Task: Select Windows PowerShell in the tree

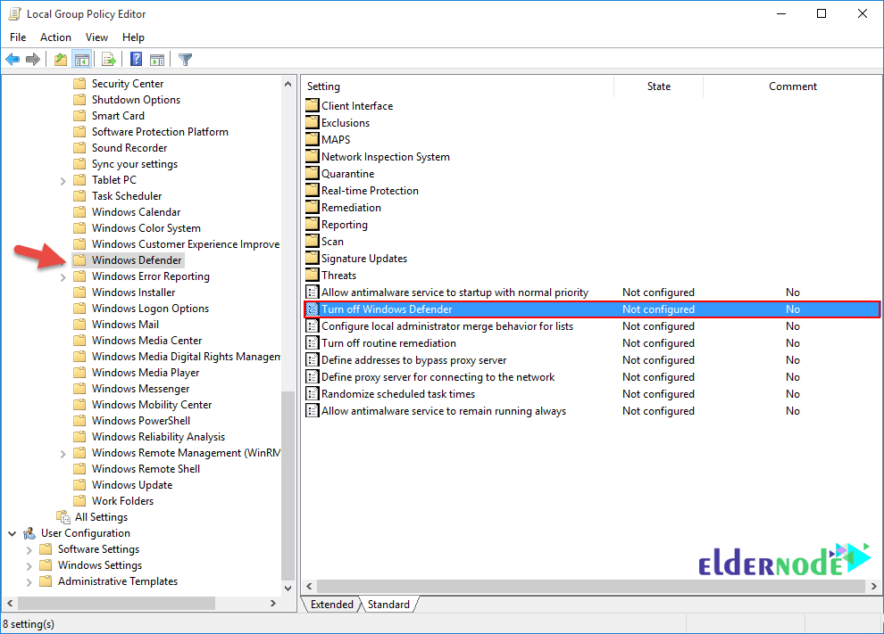Action: tap(141, 421)
